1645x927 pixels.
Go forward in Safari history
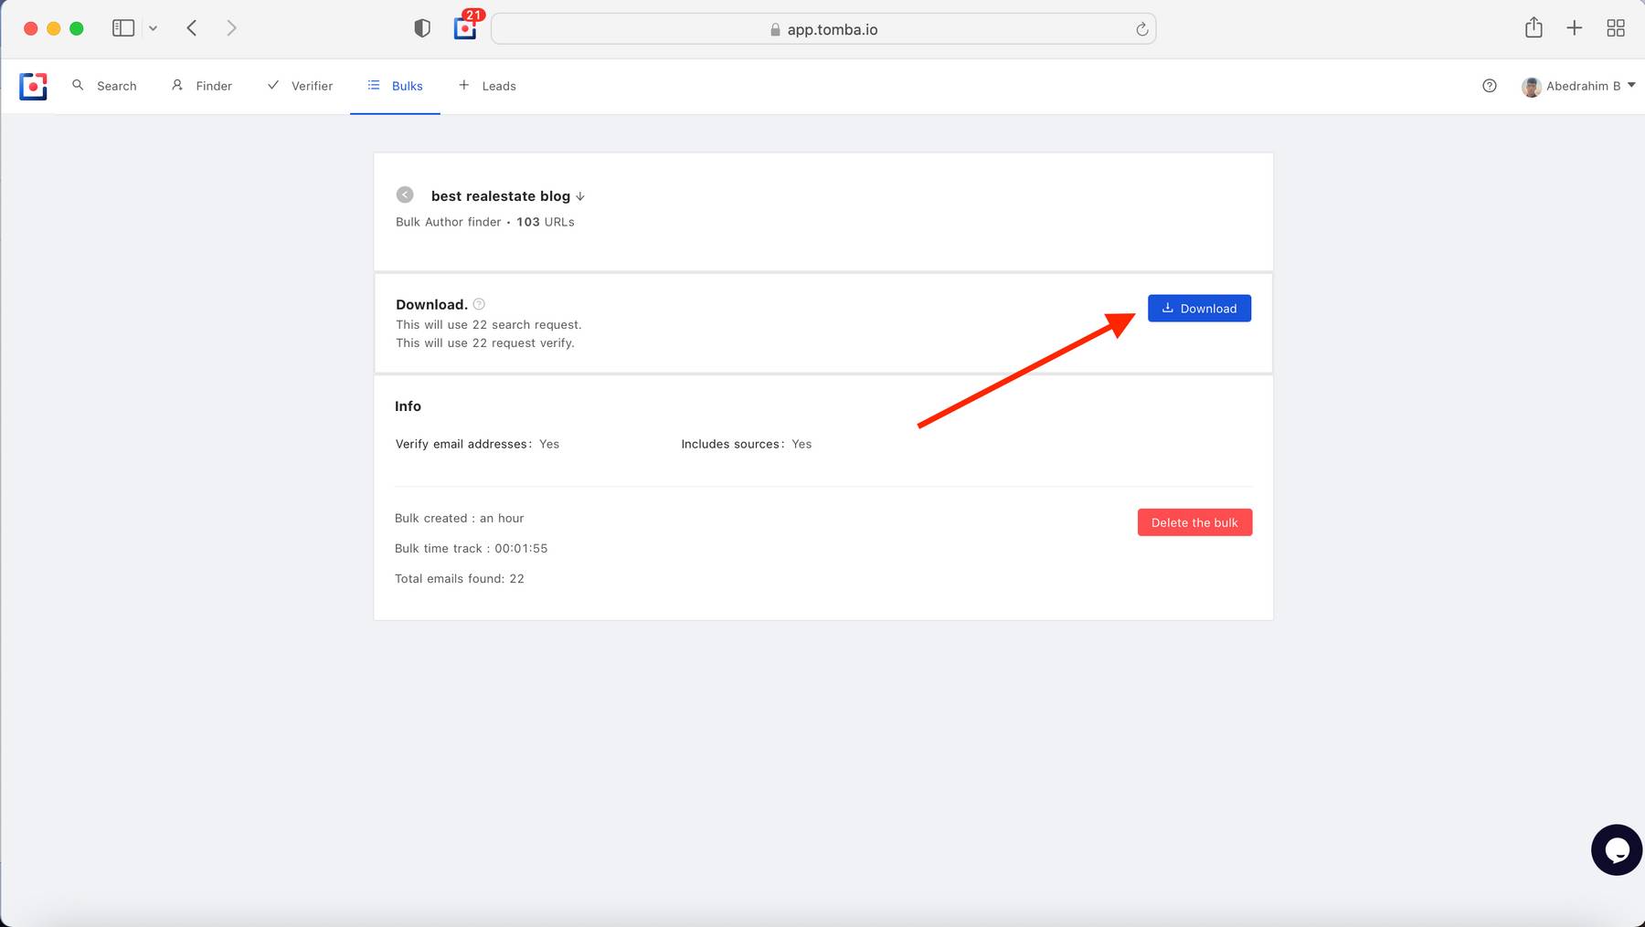pyautogui.click(x=231, y=28)
